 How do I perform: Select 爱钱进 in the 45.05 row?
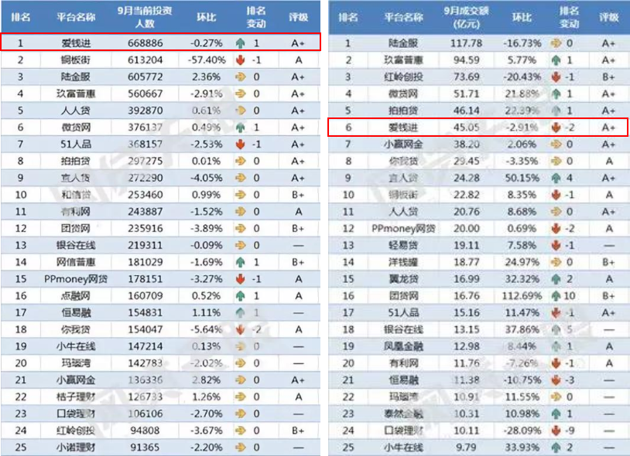pyautogui.click(x=403, y=128)
